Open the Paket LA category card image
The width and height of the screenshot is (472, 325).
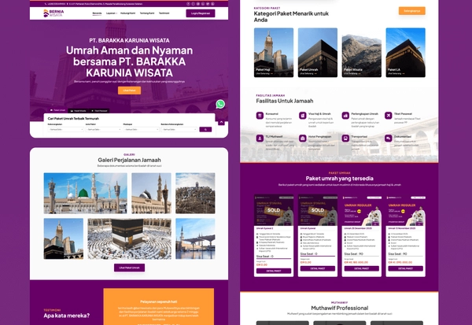click(x=405, y=53)
